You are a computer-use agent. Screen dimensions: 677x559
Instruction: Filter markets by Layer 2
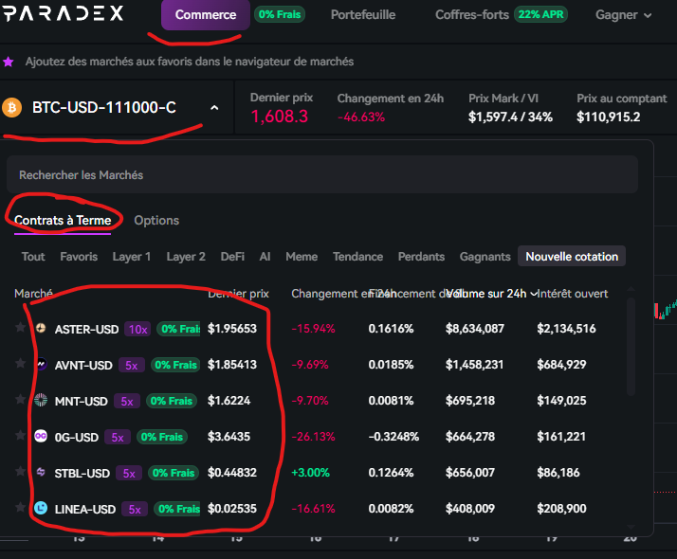pos(186,257)
